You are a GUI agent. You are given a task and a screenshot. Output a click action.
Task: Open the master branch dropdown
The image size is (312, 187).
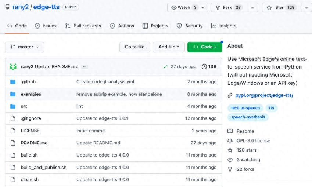coord(24,47)
